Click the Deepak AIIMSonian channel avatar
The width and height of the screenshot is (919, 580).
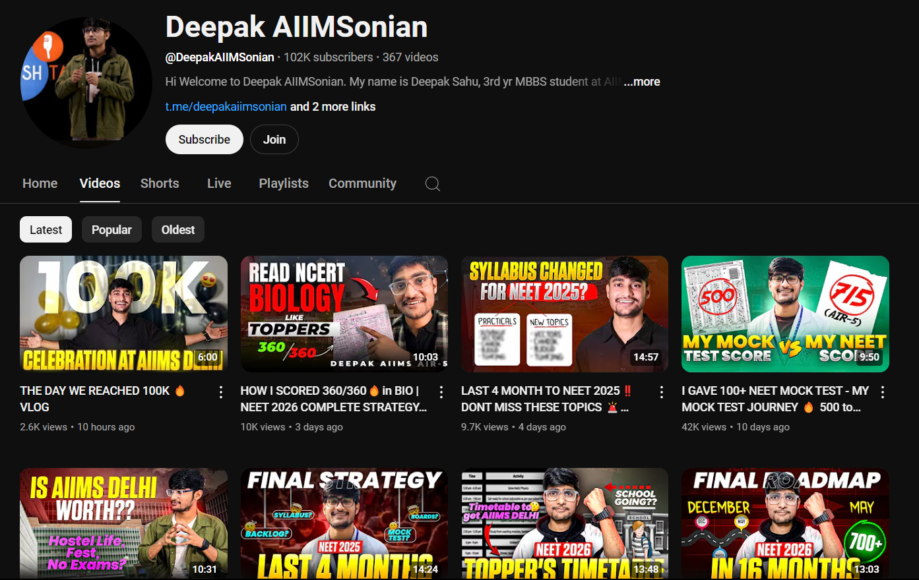coord(86,82)
